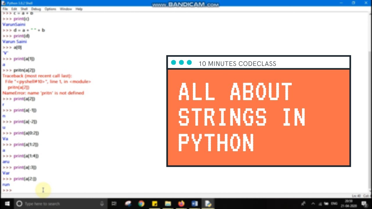Viewport: 372px width, 209px height.
Task: Click the 'print(a[-2])' statement
Action: [x=25, y=122]
